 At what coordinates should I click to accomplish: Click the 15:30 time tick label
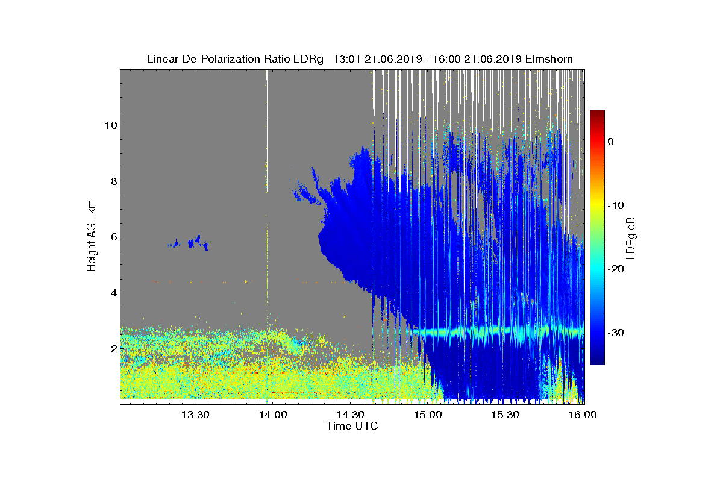click(505, 415)
